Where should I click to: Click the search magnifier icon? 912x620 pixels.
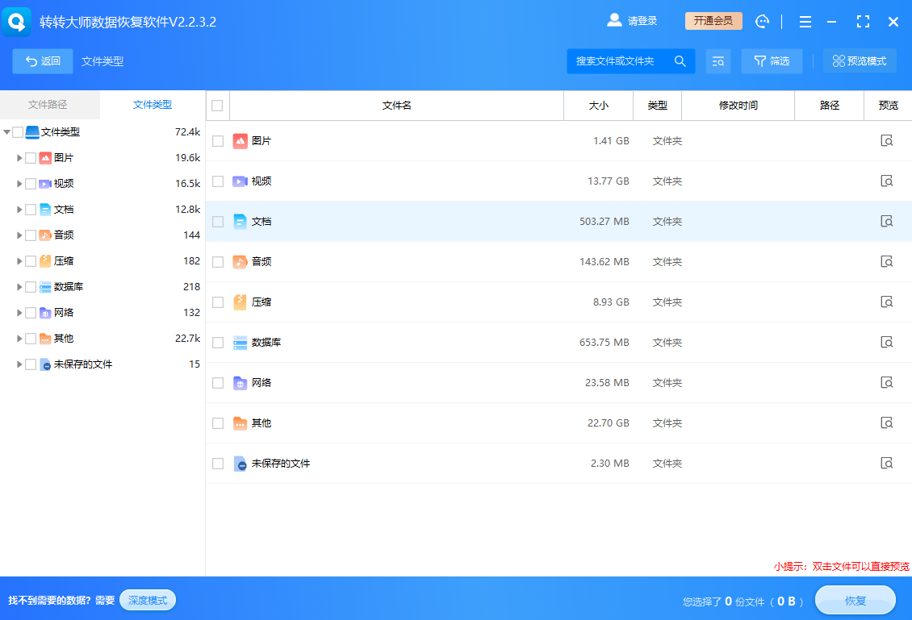(x=680, y=60)
